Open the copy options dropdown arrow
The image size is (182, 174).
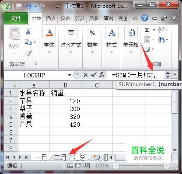pos(35,42)
